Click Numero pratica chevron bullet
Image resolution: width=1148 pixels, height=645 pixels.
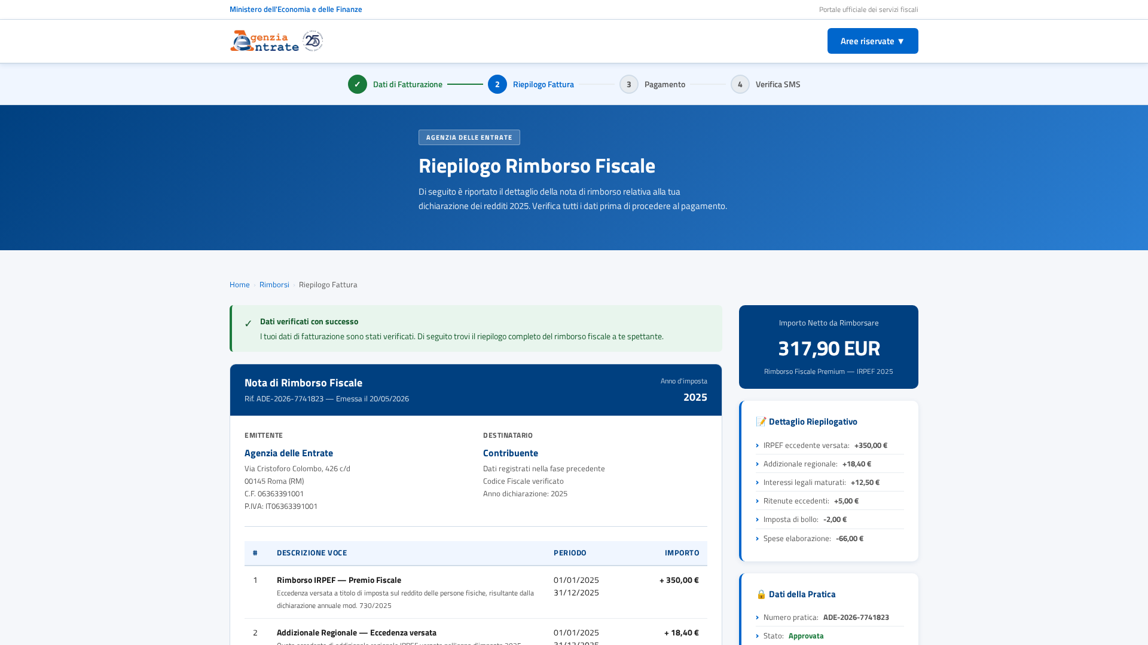(758, 618)
